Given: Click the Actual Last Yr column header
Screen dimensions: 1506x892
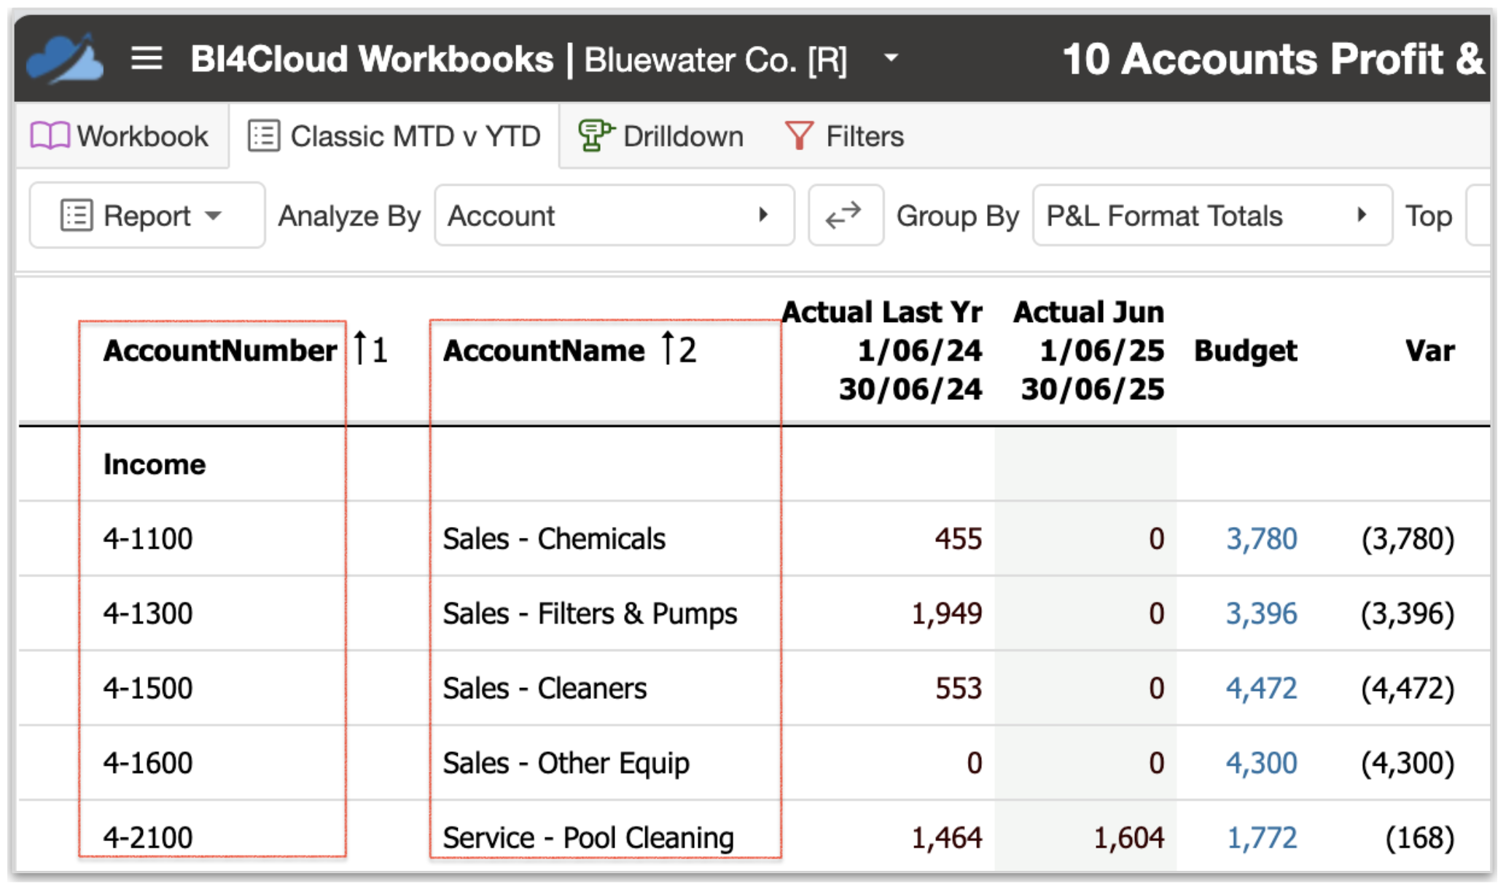Looking at the screenshot, I should point(883,351).
